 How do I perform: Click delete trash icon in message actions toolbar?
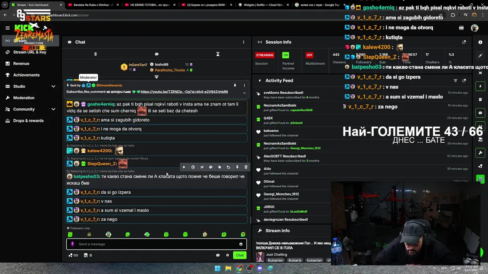[x=246, y=167]
